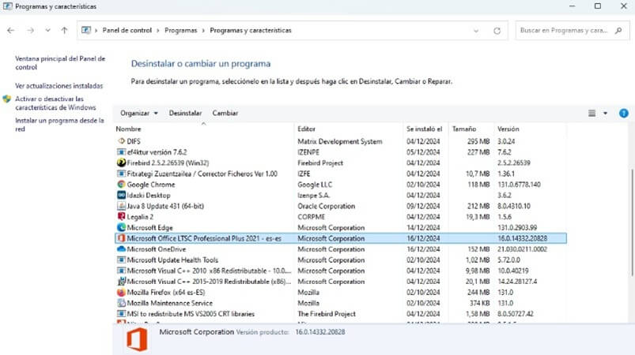
Task: Open the recent locations chevron
Action: point(47,30)
